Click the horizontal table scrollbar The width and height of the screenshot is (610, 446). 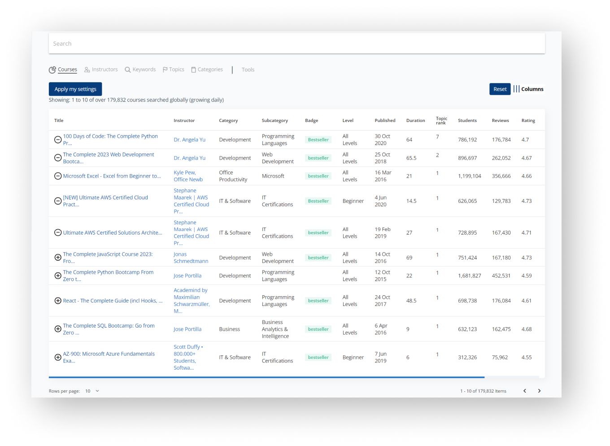[x=266, y=377]
